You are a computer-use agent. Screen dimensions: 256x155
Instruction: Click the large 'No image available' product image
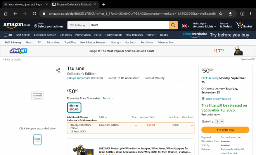pyautogui.click(x=37, y=95)
